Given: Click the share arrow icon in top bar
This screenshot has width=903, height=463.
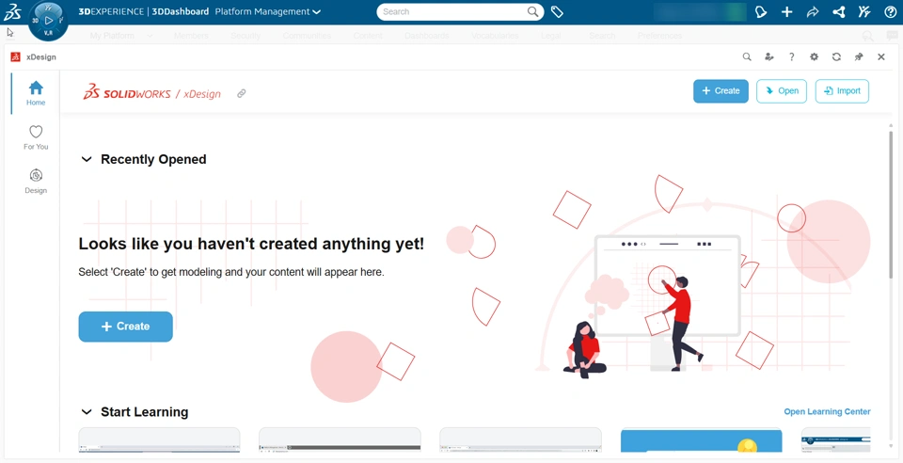Looking at the screenshot, I should coord(813,11).
